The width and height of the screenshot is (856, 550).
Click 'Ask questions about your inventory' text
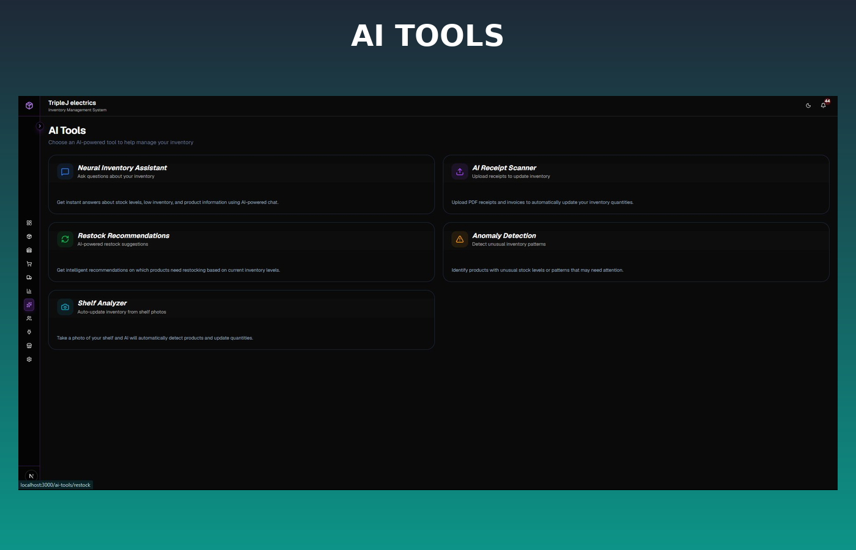tap(116, 176)
